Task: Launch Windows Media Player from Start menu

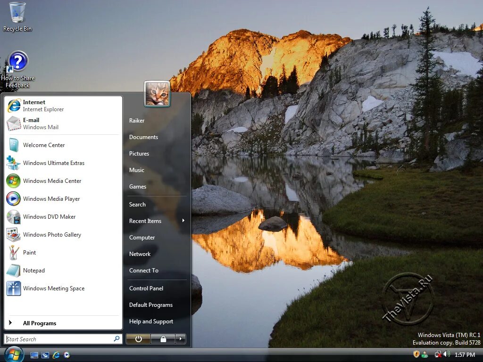Action: (63, 198)
